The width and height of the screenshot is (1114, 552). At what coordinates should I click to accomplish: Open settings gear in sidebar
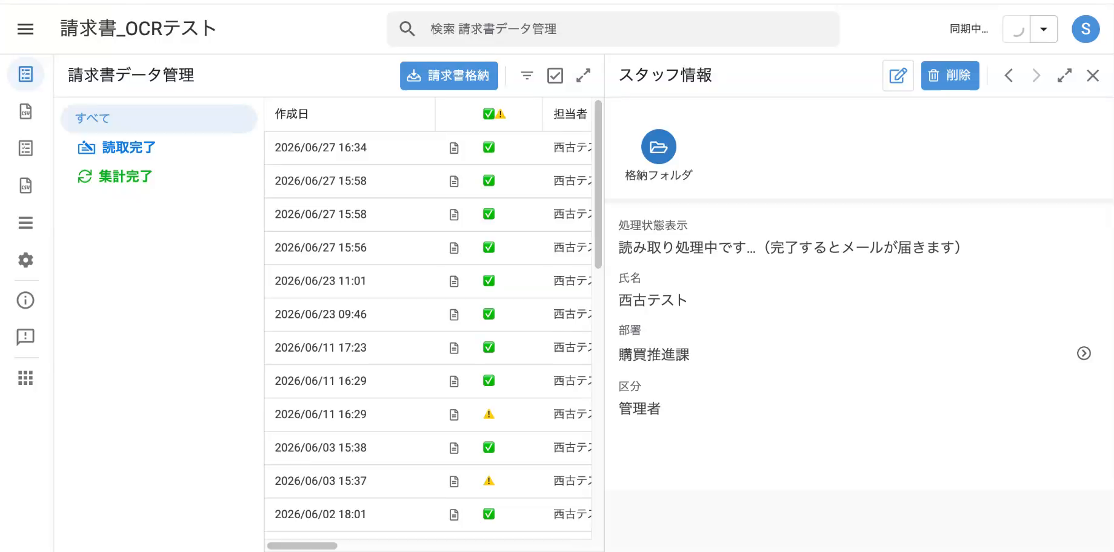coord(25,260)
